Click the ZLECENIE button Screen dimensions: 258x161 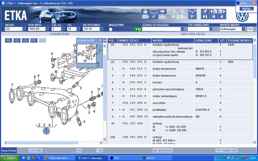pos(35,151)
